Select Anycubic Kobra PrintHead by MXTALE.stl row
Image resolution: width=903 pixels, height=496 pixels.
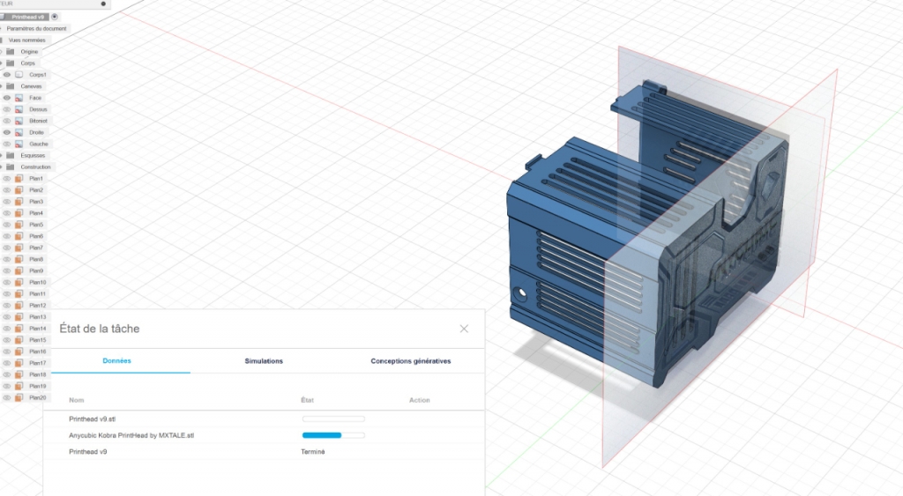[264, 435]
